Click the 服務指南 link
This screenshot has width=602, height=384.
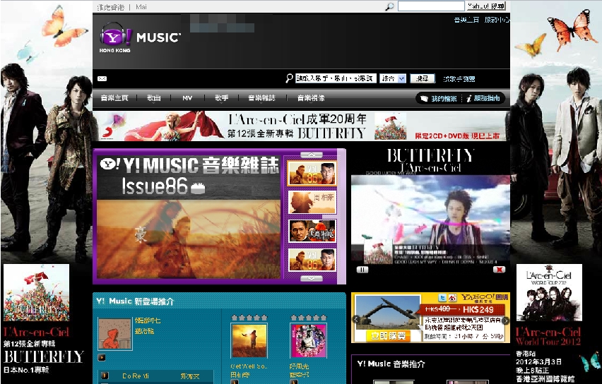coord(487,98)
